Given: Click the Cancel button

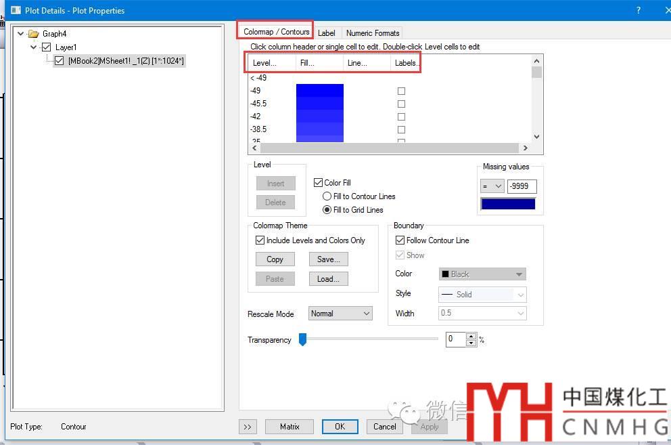Looking at the screenshot, I should coord(385,427).
